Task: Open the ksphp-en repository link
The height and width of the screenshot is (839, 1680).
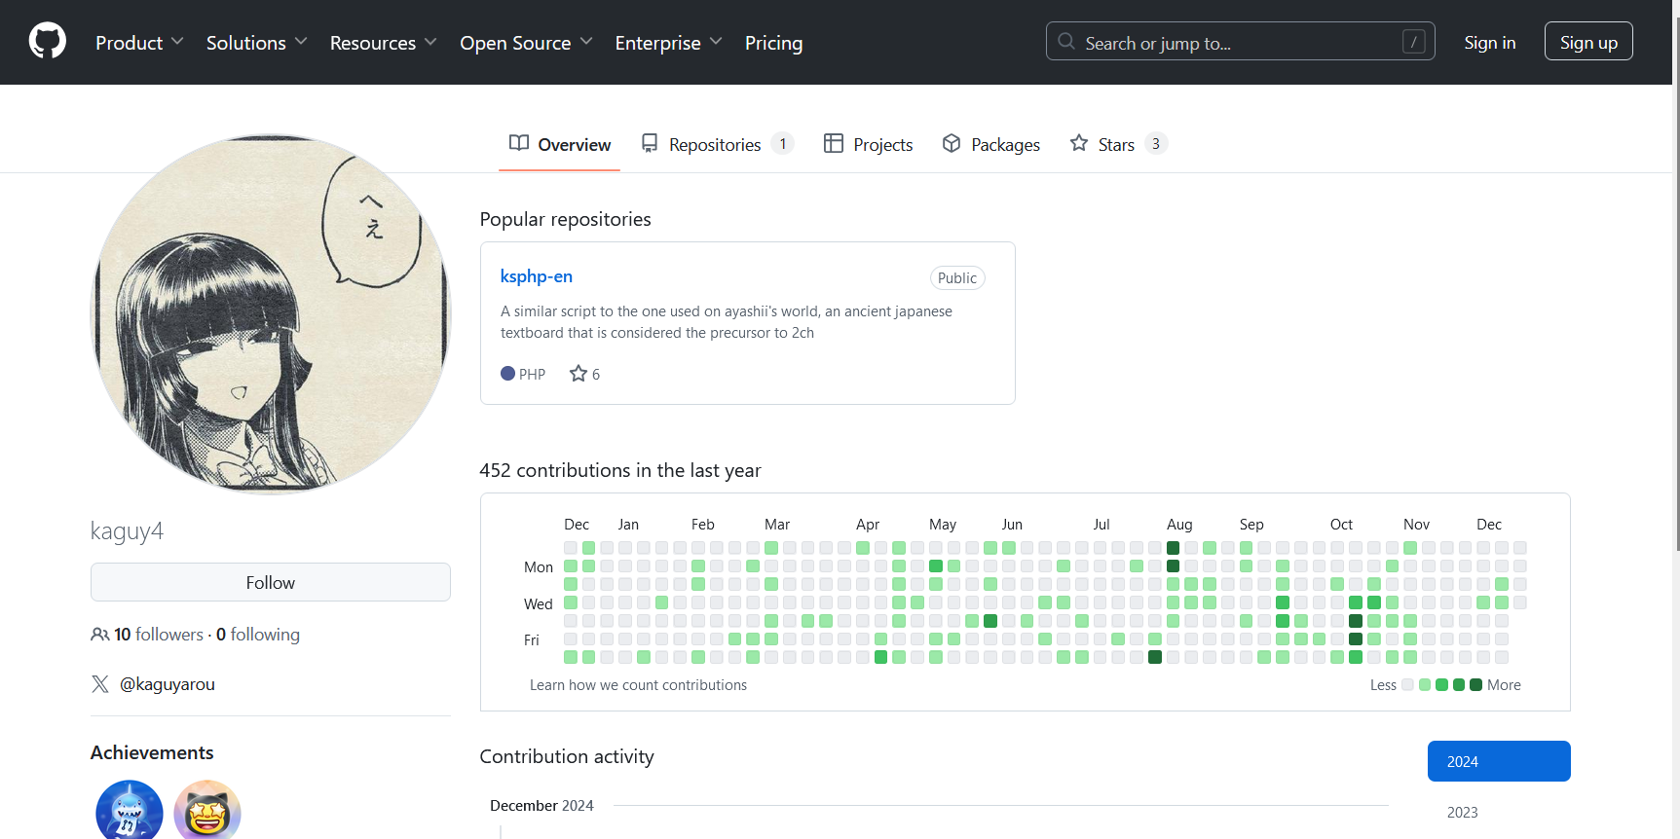Action: tap(536, 276)
